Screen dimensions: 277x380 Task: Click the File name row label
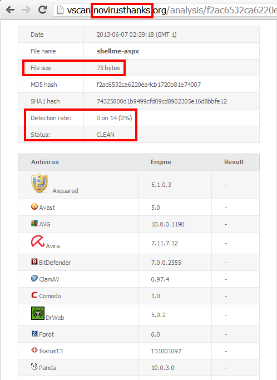click(43, 51)
